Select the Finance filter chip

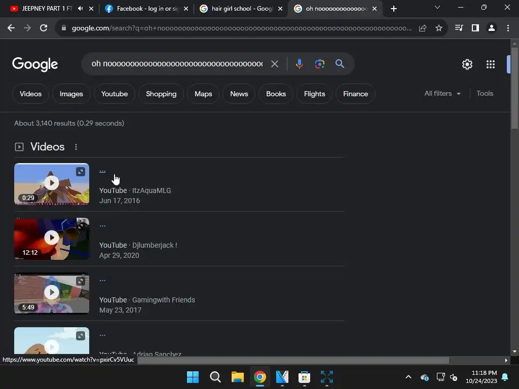(355, 94)
